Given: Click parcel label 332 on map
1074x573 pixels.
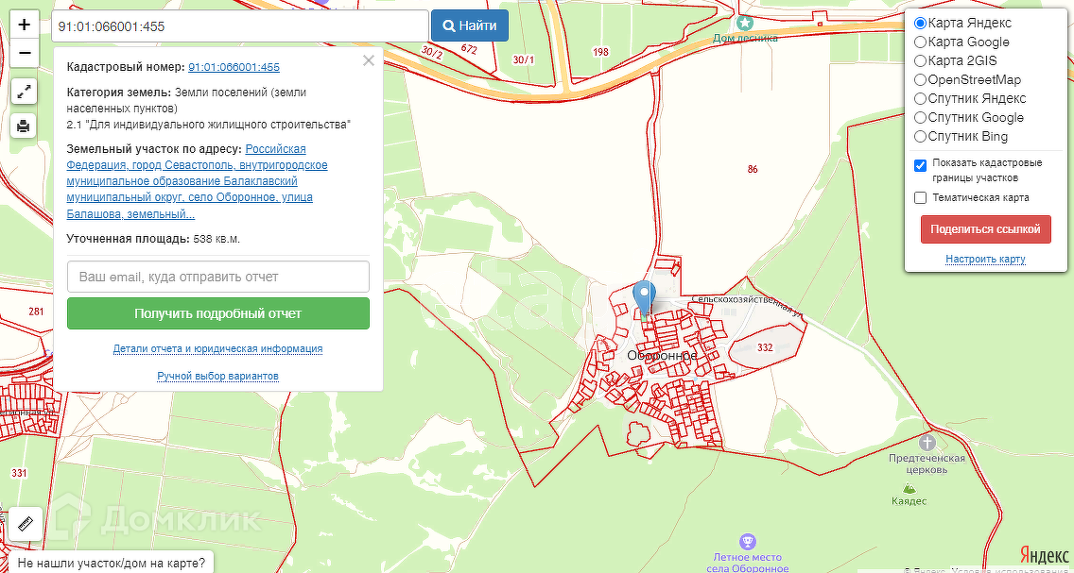Looking at the screenshot, I should tap(765, 347).
